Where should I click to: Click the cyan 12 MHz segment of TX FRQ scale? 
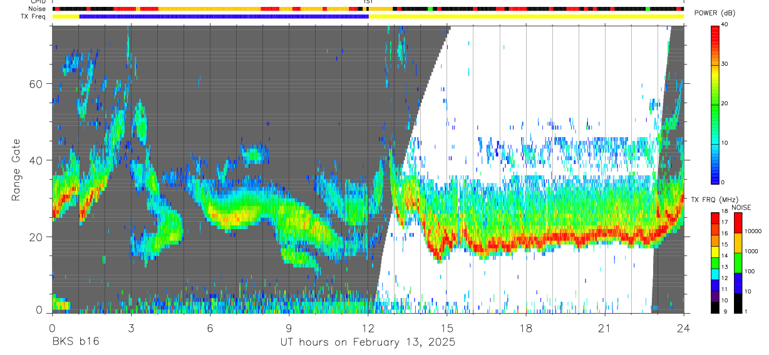pos(715,274)
